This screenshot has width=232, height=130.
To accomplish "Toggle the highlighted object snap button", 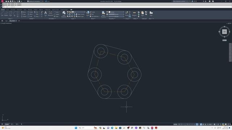I will pos(197,124).
